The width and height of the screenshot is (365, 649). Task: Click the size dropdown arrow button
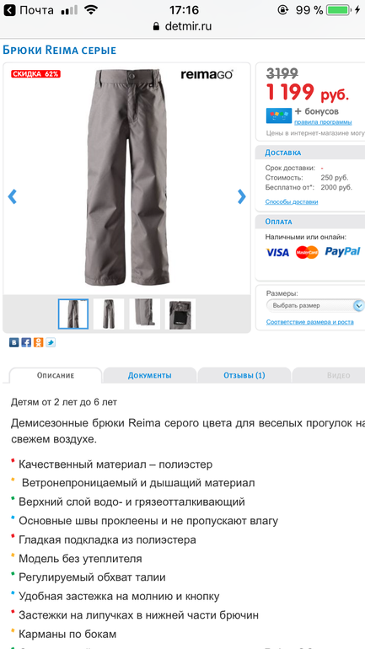pos(359,305)
